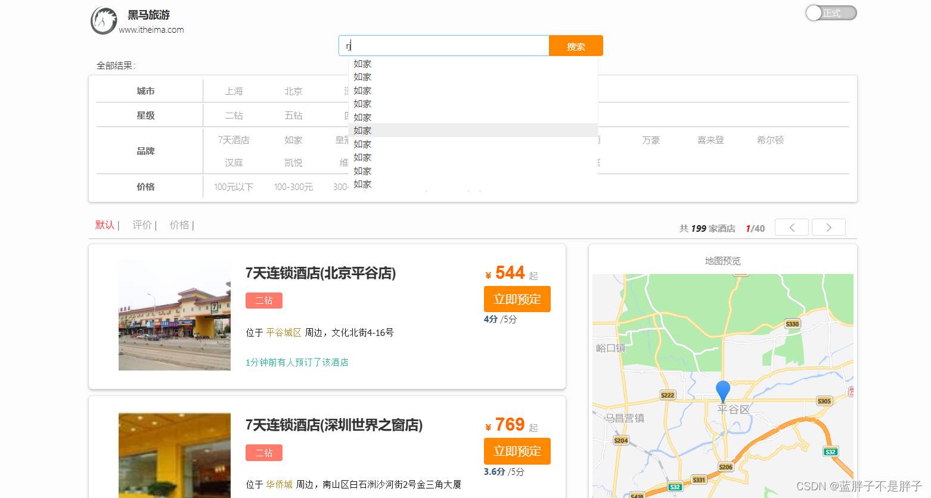Filter by brand 凯悦
Image resolution: width=931 pixels, height=498 pixels.
(293, 163)
